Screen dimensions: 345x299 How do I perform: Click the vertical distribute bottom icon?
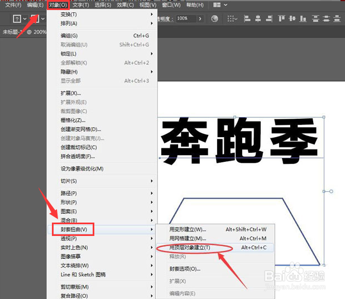click(x=337, y=19)
